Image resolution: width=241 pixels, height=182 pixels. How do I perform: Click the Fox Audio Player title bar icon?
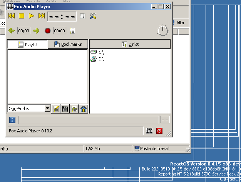[x=10, y=7]
